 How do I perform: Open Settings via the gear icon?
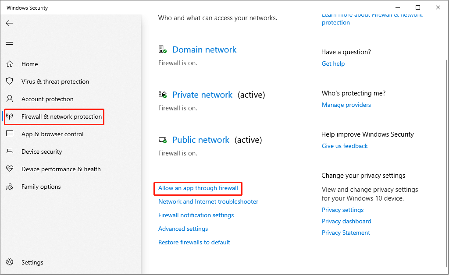[x=10, y=262]
